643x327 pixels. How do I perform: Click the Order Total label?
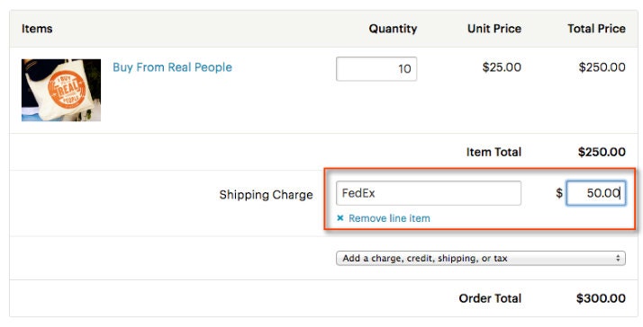click(x=490, y=298)
